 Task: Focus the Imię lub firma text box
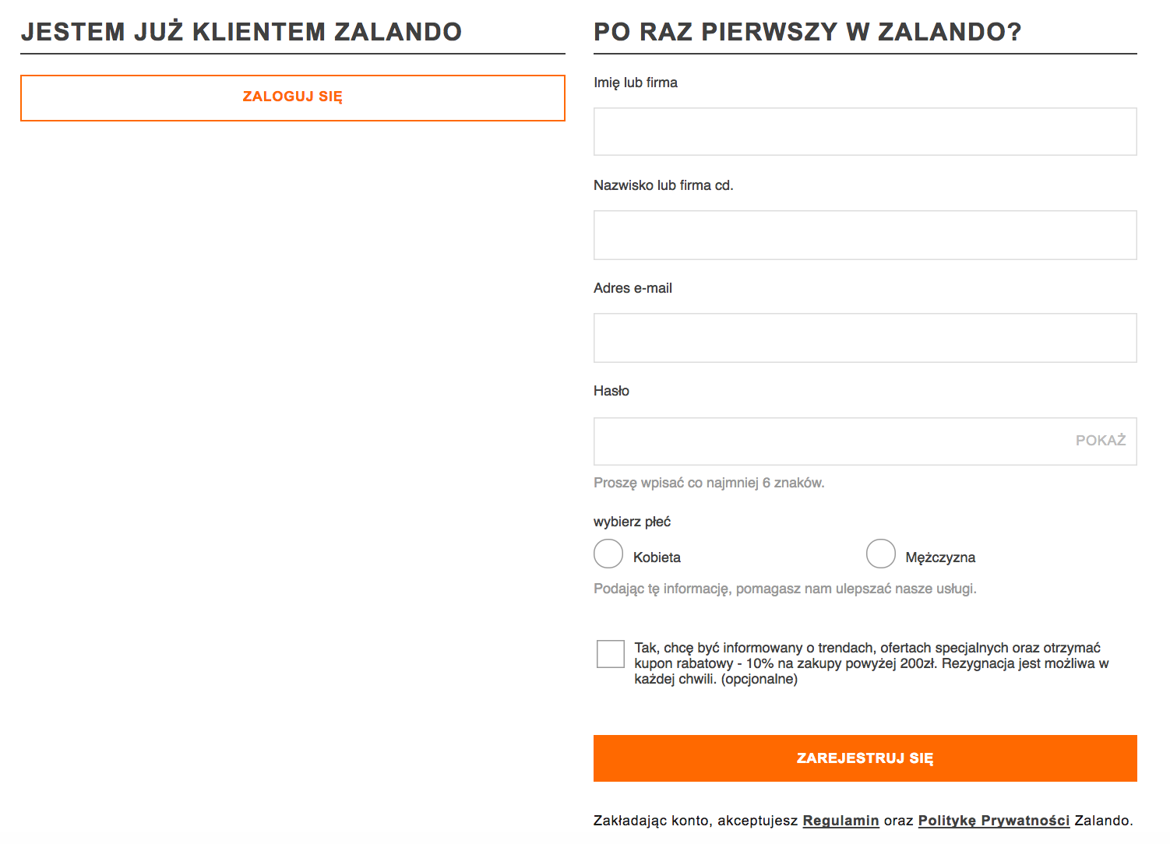tap(865, 132)
